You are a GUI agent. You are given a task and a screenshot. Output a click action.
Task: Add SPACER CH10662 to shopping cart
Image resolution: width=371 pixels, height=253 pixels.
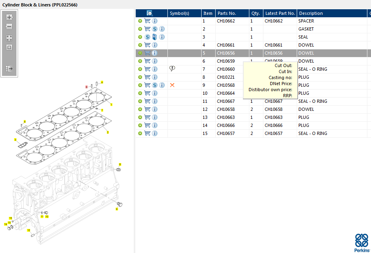pyautogui.click(x=147, y=21)
